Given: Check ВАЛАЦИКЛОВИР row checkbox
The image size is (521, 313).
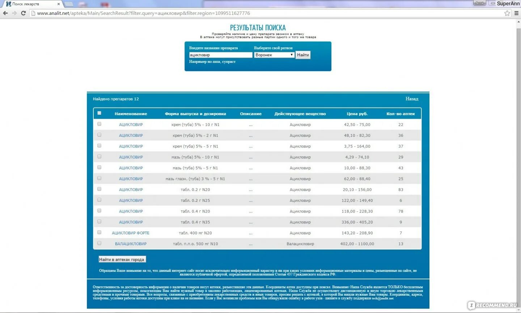Looking at the screenshot, I should pos(99,243).
